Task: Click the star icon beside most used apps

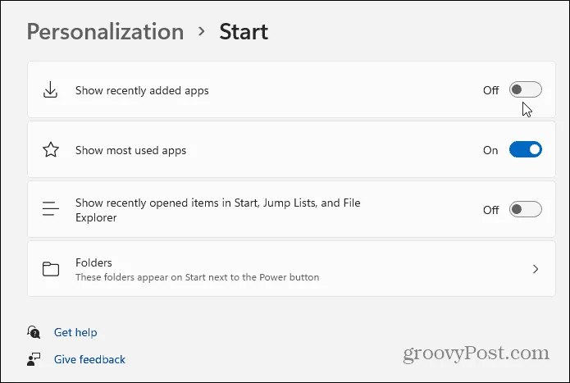Action: click(x=51, y=150)
